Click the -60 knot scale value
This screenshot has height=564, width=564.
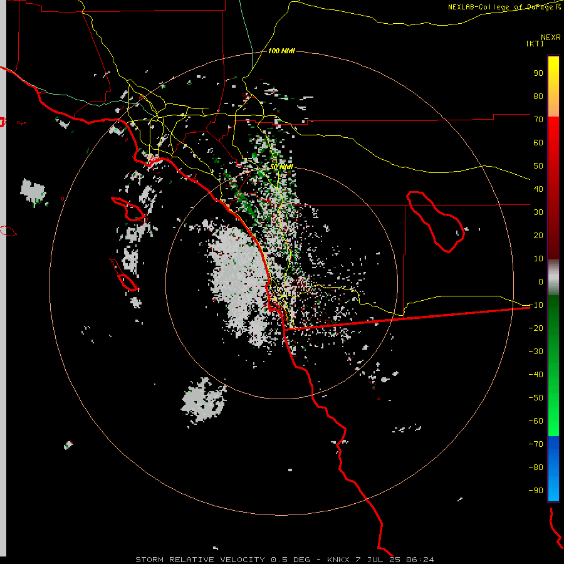click(536, 421)
